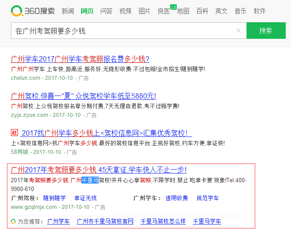Open the 良医 tab
This screenshot has height=235, width=291.
click(164, 11)
